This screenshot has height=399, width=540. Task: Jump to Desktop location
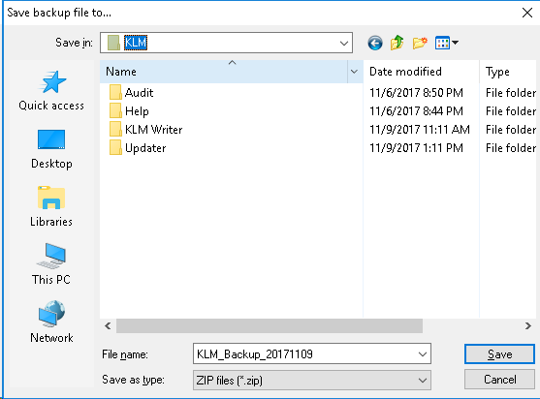point(51,149)
